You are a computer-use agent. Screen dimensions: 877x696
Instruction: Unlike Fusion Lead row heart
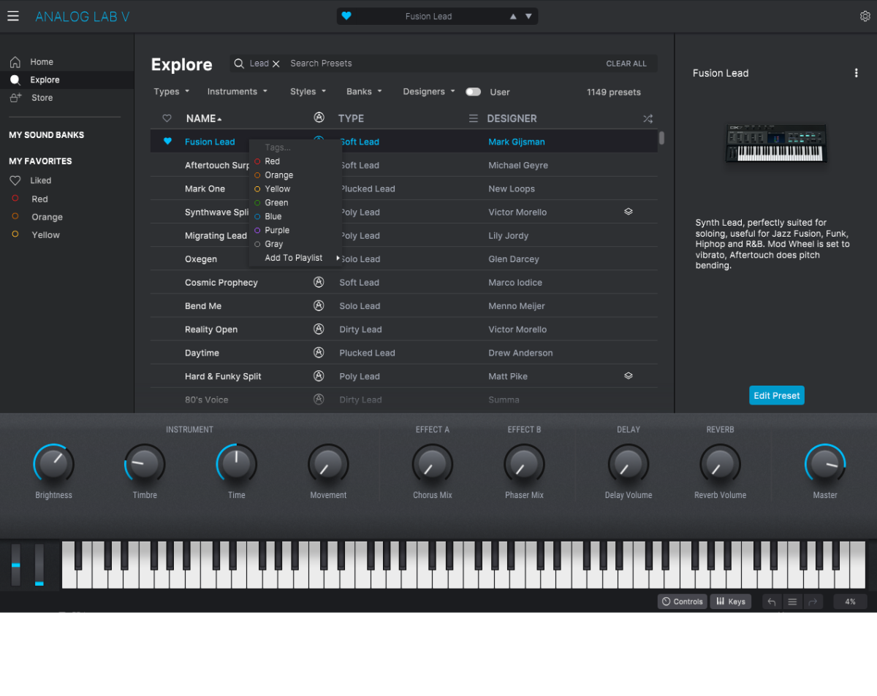[x=167, y=142]
